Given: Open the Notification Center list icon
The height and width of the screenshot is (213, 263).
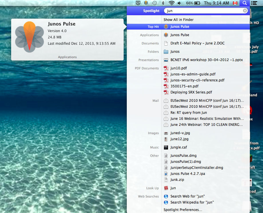Looking at the screenshot, I should pos(254,3).
